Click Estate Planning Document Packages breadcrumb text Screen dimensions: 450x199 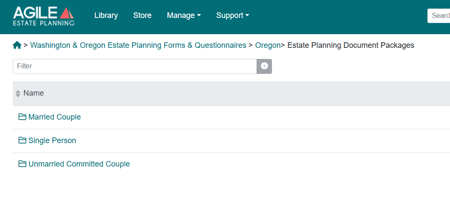351,45
